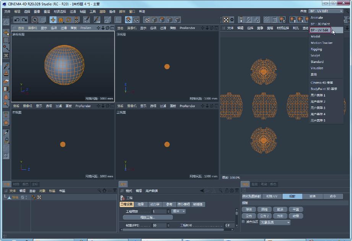Open the 厘米 unit dropdown

click(x=178, y=211)
